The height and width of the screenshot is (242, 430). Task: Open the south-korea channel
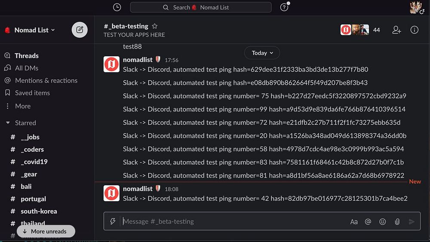[x=39, y=211]
